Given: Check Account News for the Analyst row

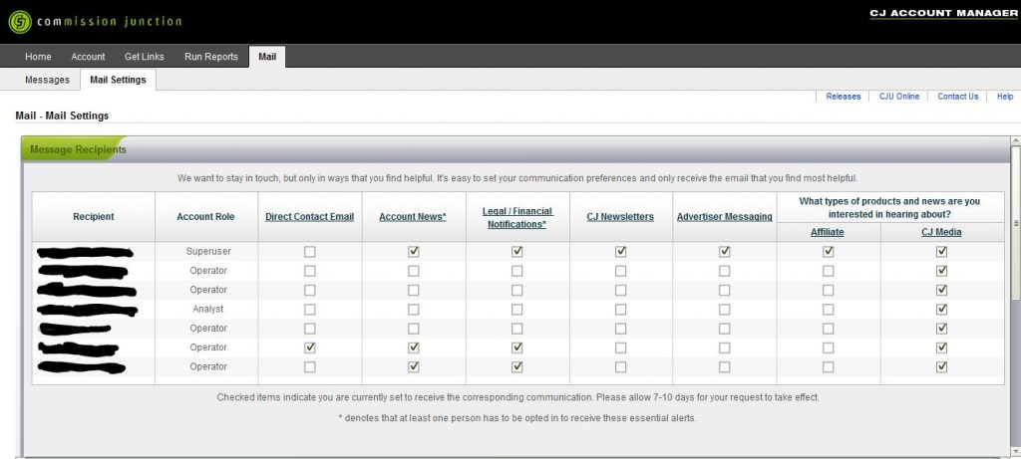Looking at the screenshot, I should [414, 310].
